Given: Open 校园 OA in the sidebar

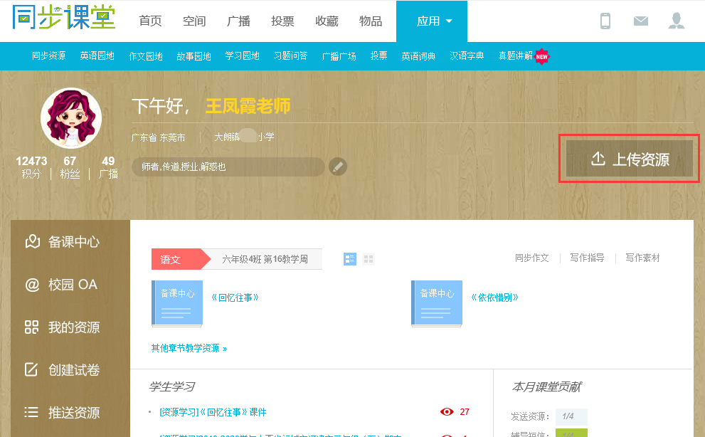Looking at the screenshot, I should (70, 285).
